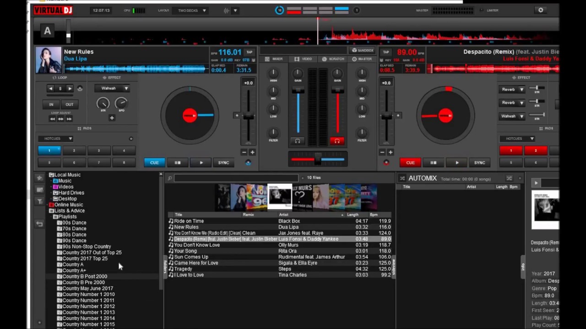Click the VirtualDJ logo
This screenshot has height=329, width=586.
53,10
